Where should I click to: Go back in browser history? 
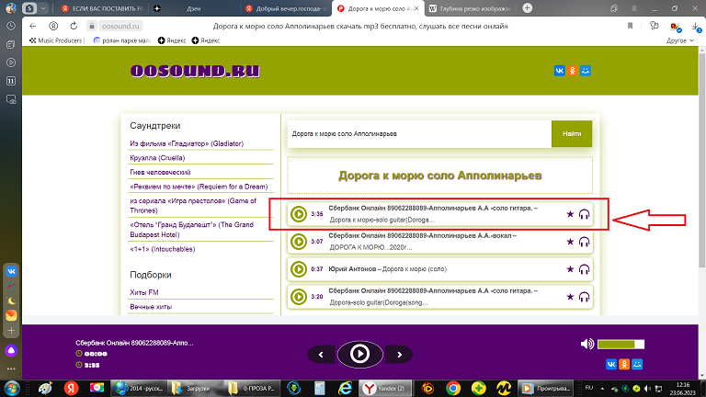click(32, 26)
